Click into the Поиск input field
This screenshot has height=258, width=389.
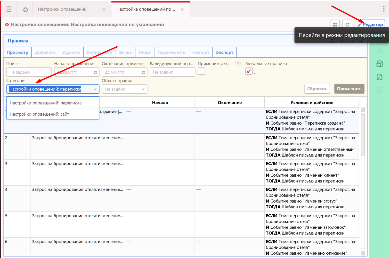(x=29, y=72)
